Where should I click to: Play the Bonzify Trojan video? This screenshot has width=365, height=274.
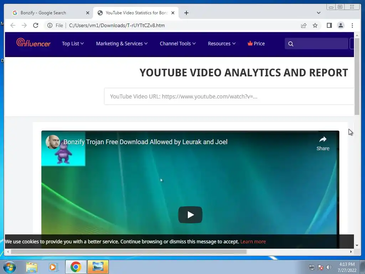click(x=190, y=214)
